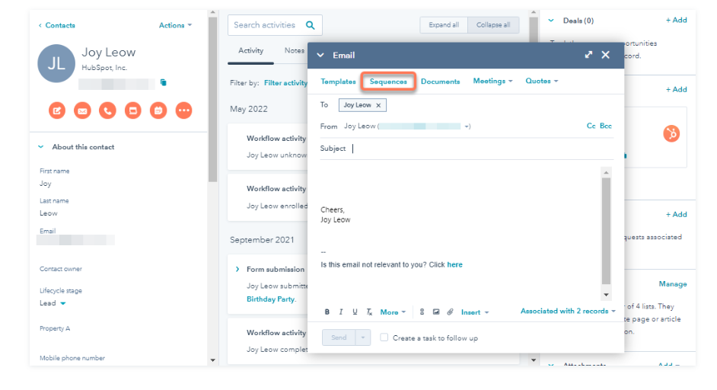717x390 pixels.
Task: Click the email icon under contact name
Action: click(82, 110)
